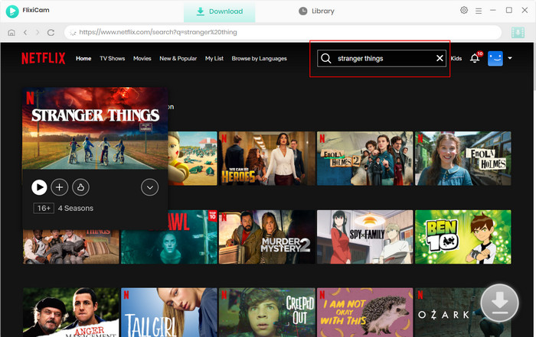
Task: Expand Stranger Things more info chevron
Action: pos(150,187)
